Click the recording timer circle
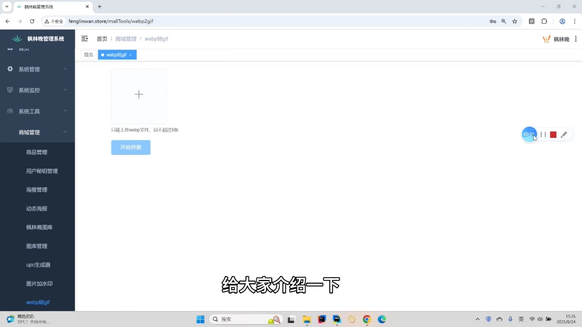 pos(529,134)
